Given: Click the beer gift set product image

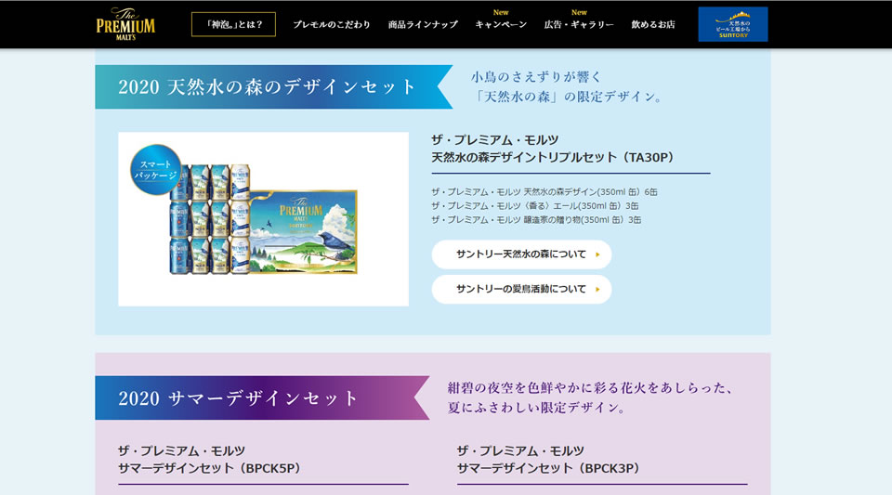Looking at the screenshot, I should pos(263,219).
